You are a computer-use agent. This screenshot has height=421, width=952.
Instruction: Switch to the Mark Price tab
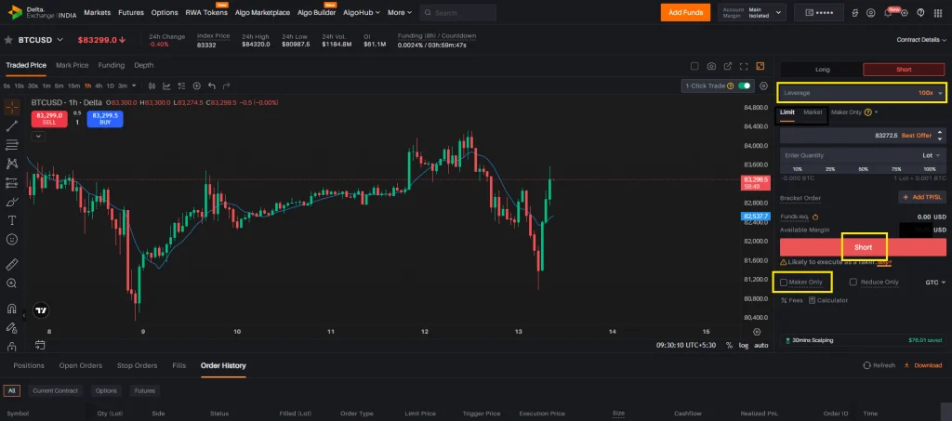pos(73,65)
